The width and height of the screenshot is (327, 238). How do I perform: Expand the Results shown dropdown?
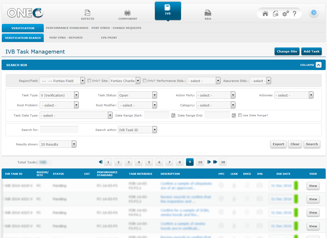pyautogui.click(x=74, y=144)
